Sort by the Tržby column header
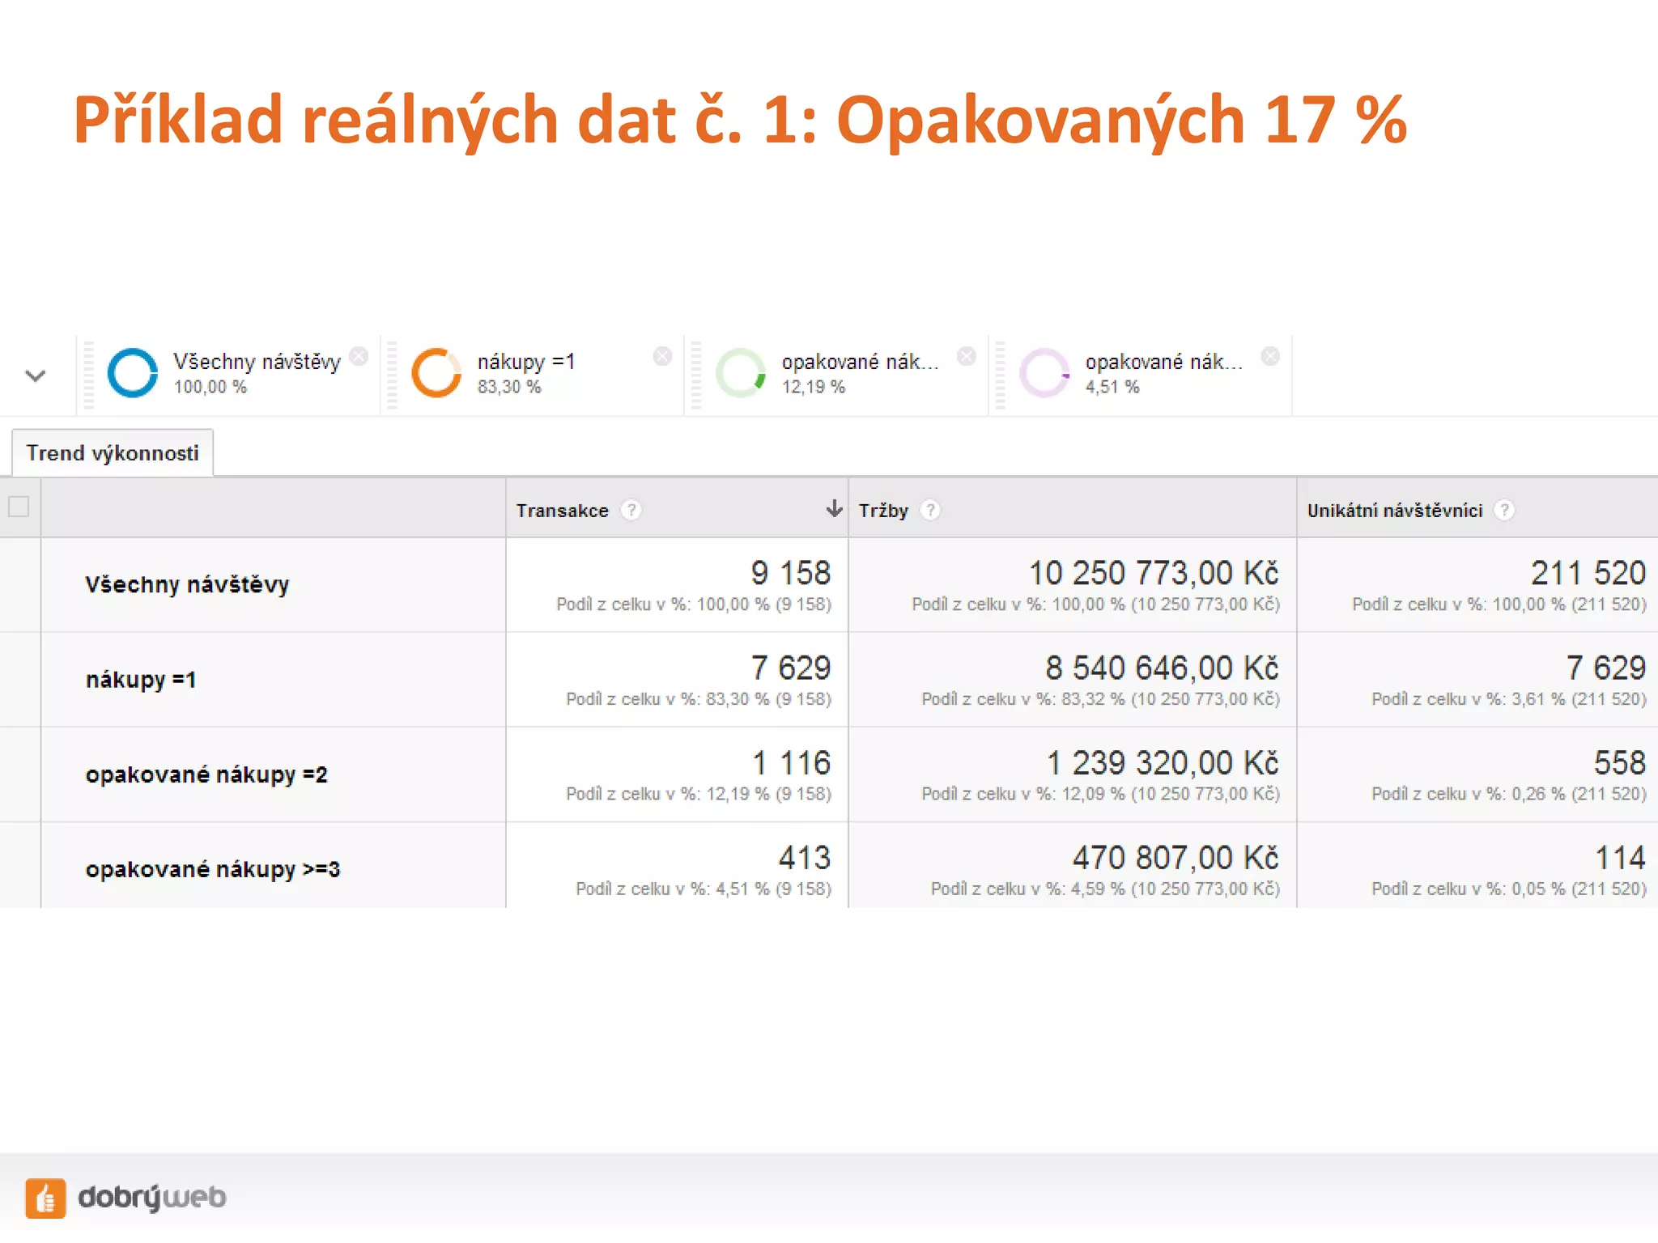Viewport: 1658px width, 1243px height. (883, 511)
